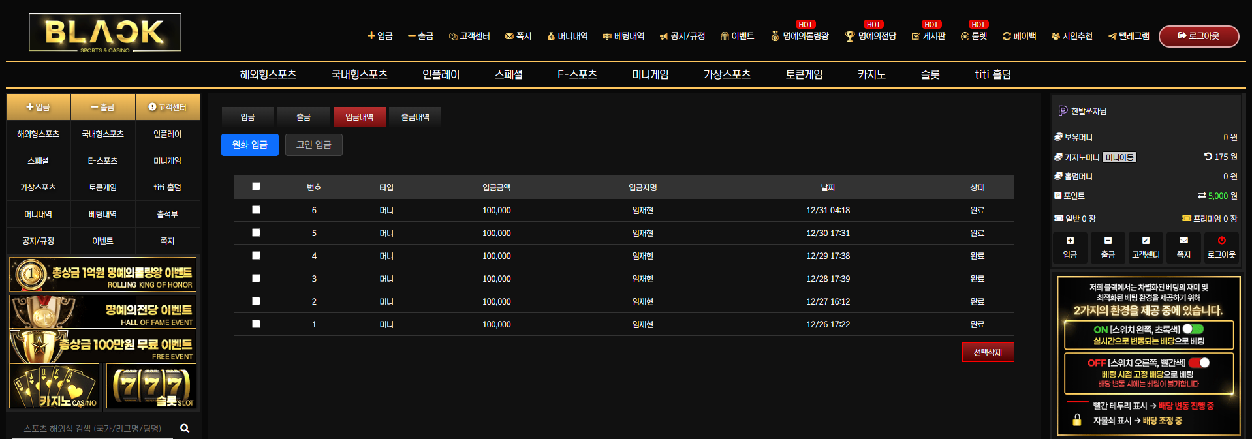Tick the checkbox for deposit row 6
The image size is (1252, 439).
coord(256,210)
